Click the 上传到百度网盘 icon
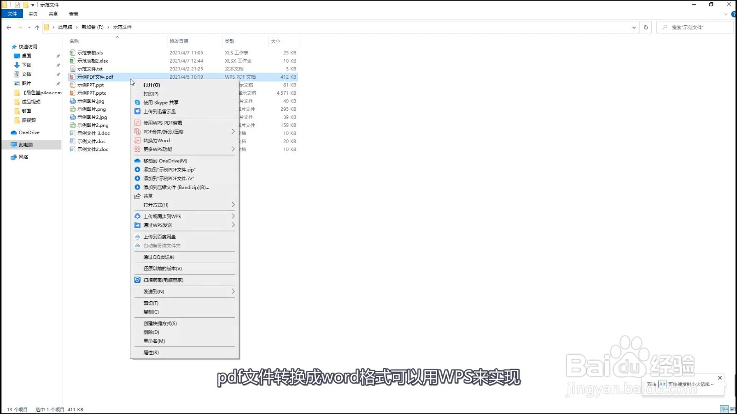Viewport: 737px width, 414px height. coord(137,236)
